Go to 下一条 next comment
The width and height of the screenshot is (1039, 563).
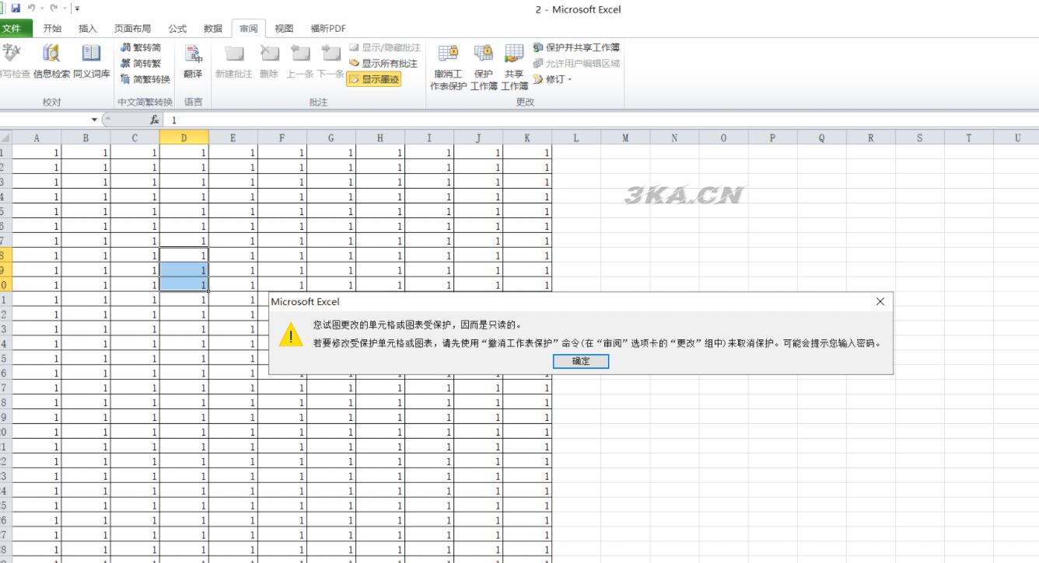click(331, 62)
